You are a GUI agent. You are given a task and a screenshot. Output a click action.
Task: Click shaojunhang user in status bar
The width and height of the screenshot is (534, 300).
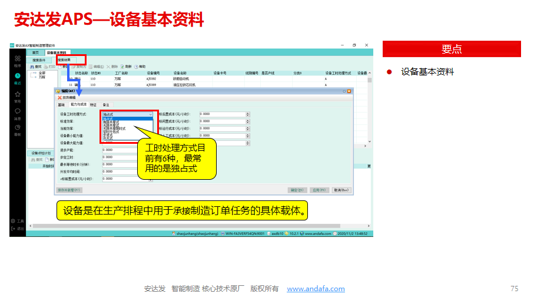click(195, 233)
